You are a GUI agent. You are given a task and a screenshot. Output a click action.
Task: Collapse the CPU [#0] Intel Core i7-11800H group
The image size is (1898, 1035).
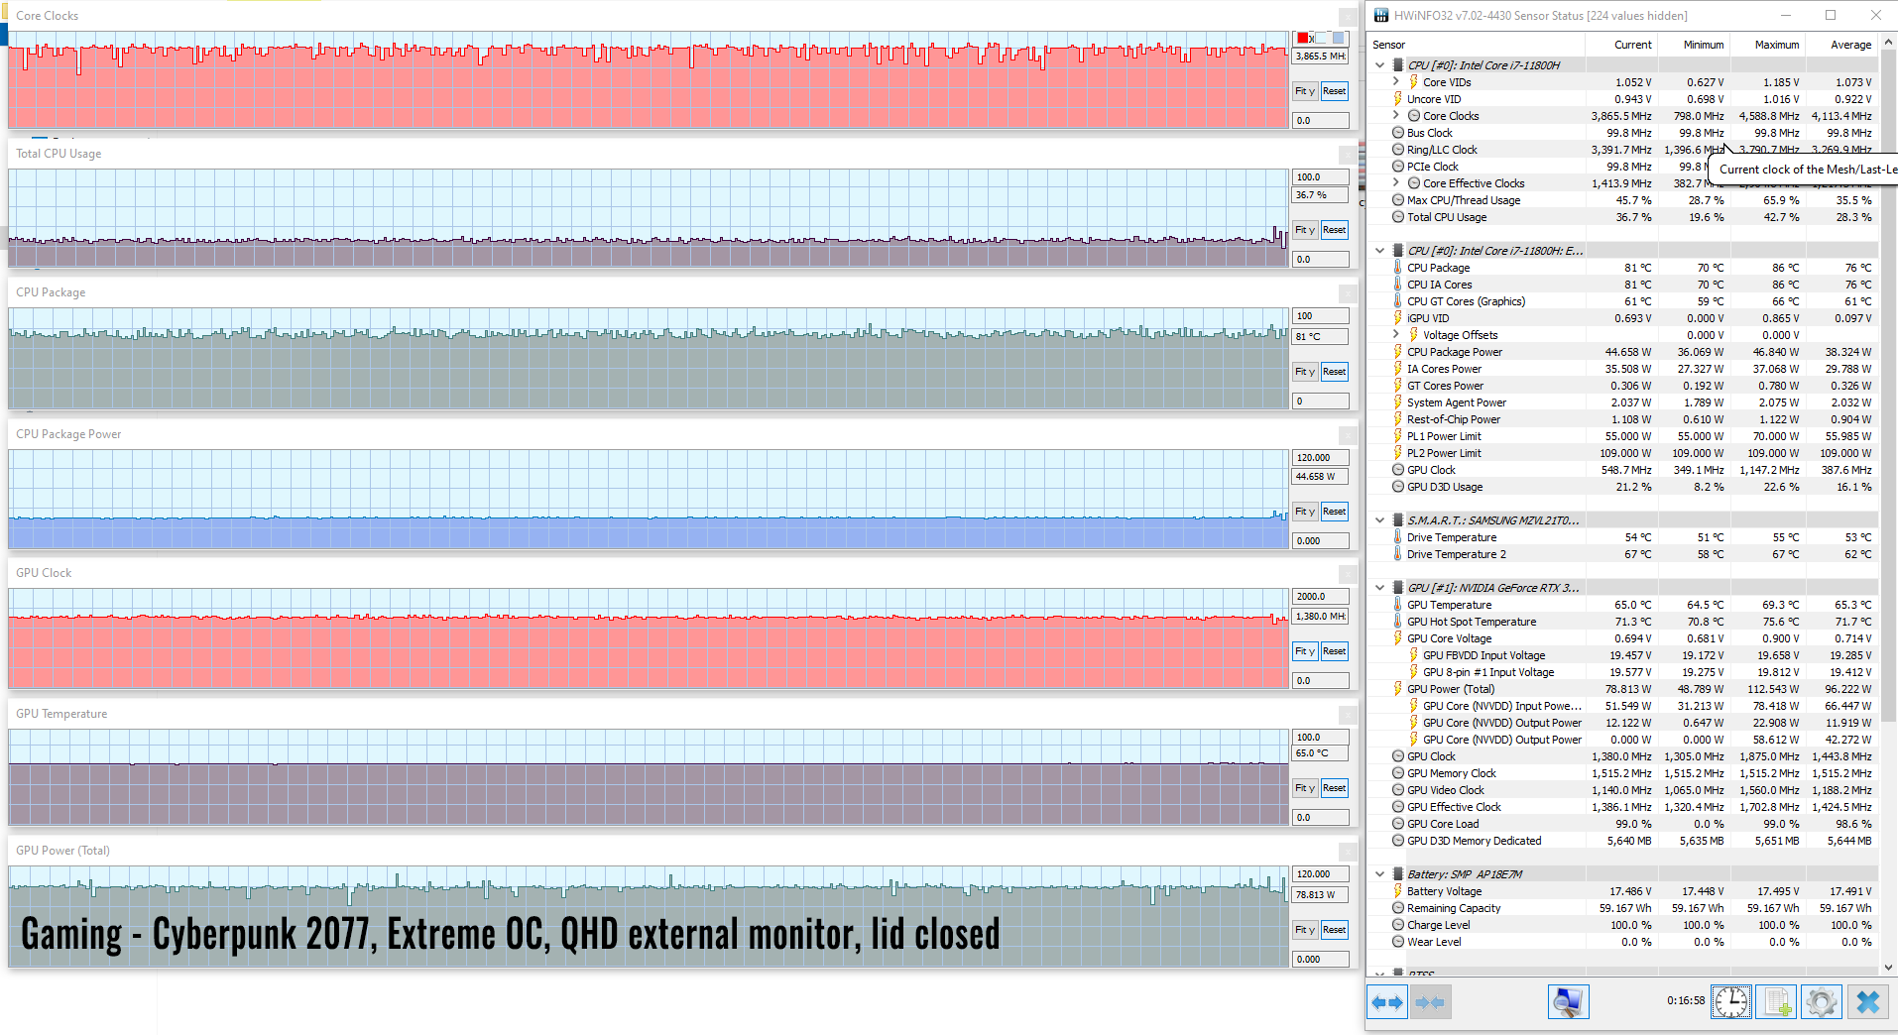[x=1379, y=65]
